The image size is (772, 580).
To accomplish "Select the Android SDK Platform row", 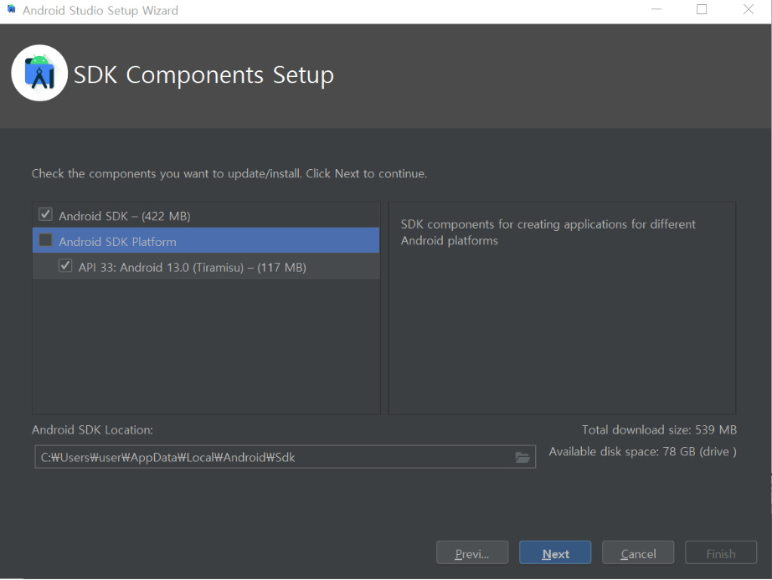I will (x=206, y=240).
